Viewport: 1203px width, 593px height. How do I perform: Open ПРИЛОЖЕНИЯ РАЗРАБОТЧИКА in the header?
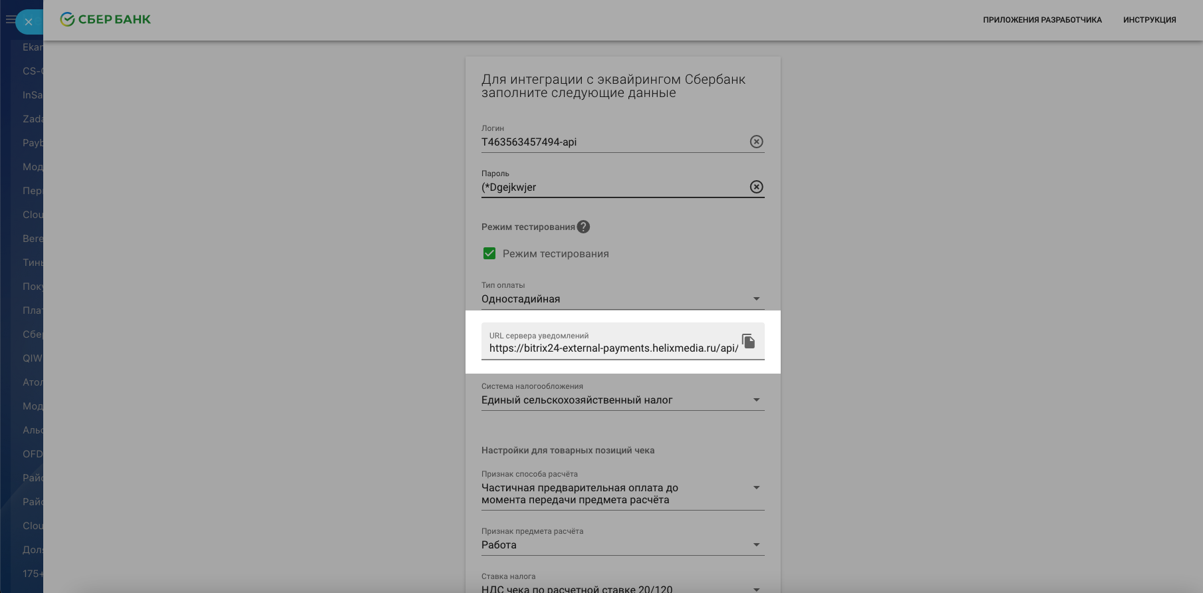pos(1042,20)
